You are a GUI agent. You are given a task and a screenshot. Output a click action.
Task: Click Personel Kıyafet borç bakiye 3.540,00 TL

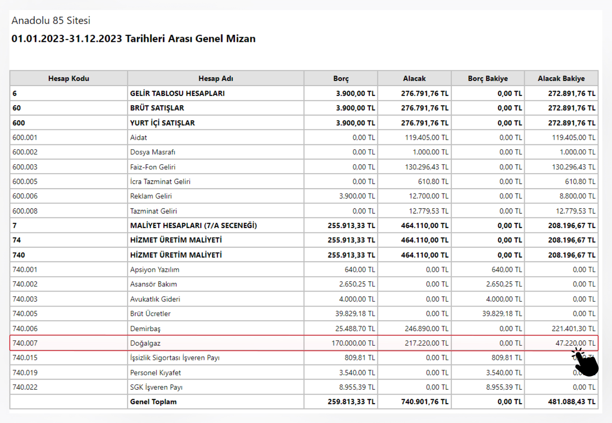click(504, 373)
